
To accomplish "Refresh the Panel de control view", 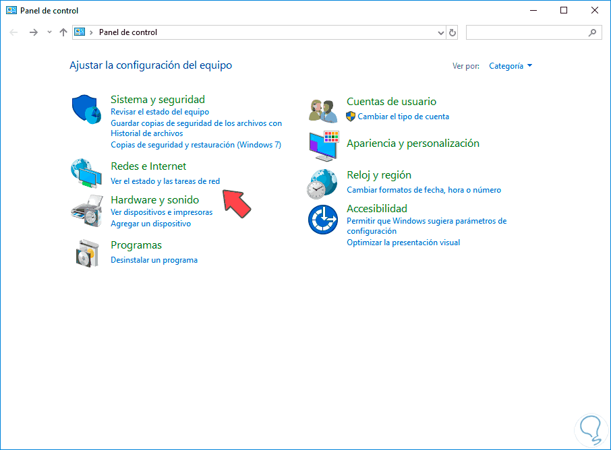I will click(x=452, y=33).
